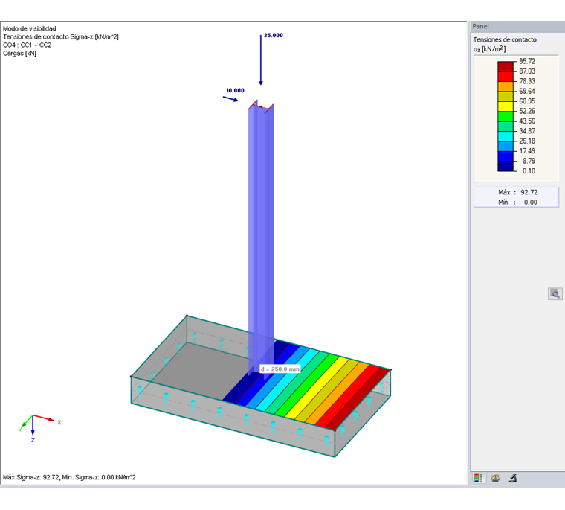The height and width of the screenshot is (510, 565).
Task: Click the Máx.Sigma-z status text at bottom
Action: point(69,477)
